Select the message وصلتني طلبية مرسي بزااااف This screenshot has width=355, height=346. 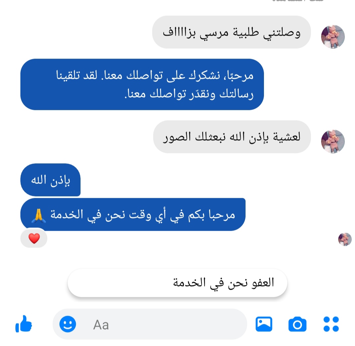[x=231, y=32]
